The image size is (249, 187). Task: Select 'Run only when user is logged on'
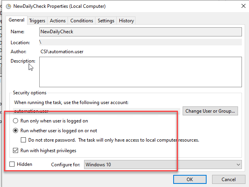pos(16,121)
